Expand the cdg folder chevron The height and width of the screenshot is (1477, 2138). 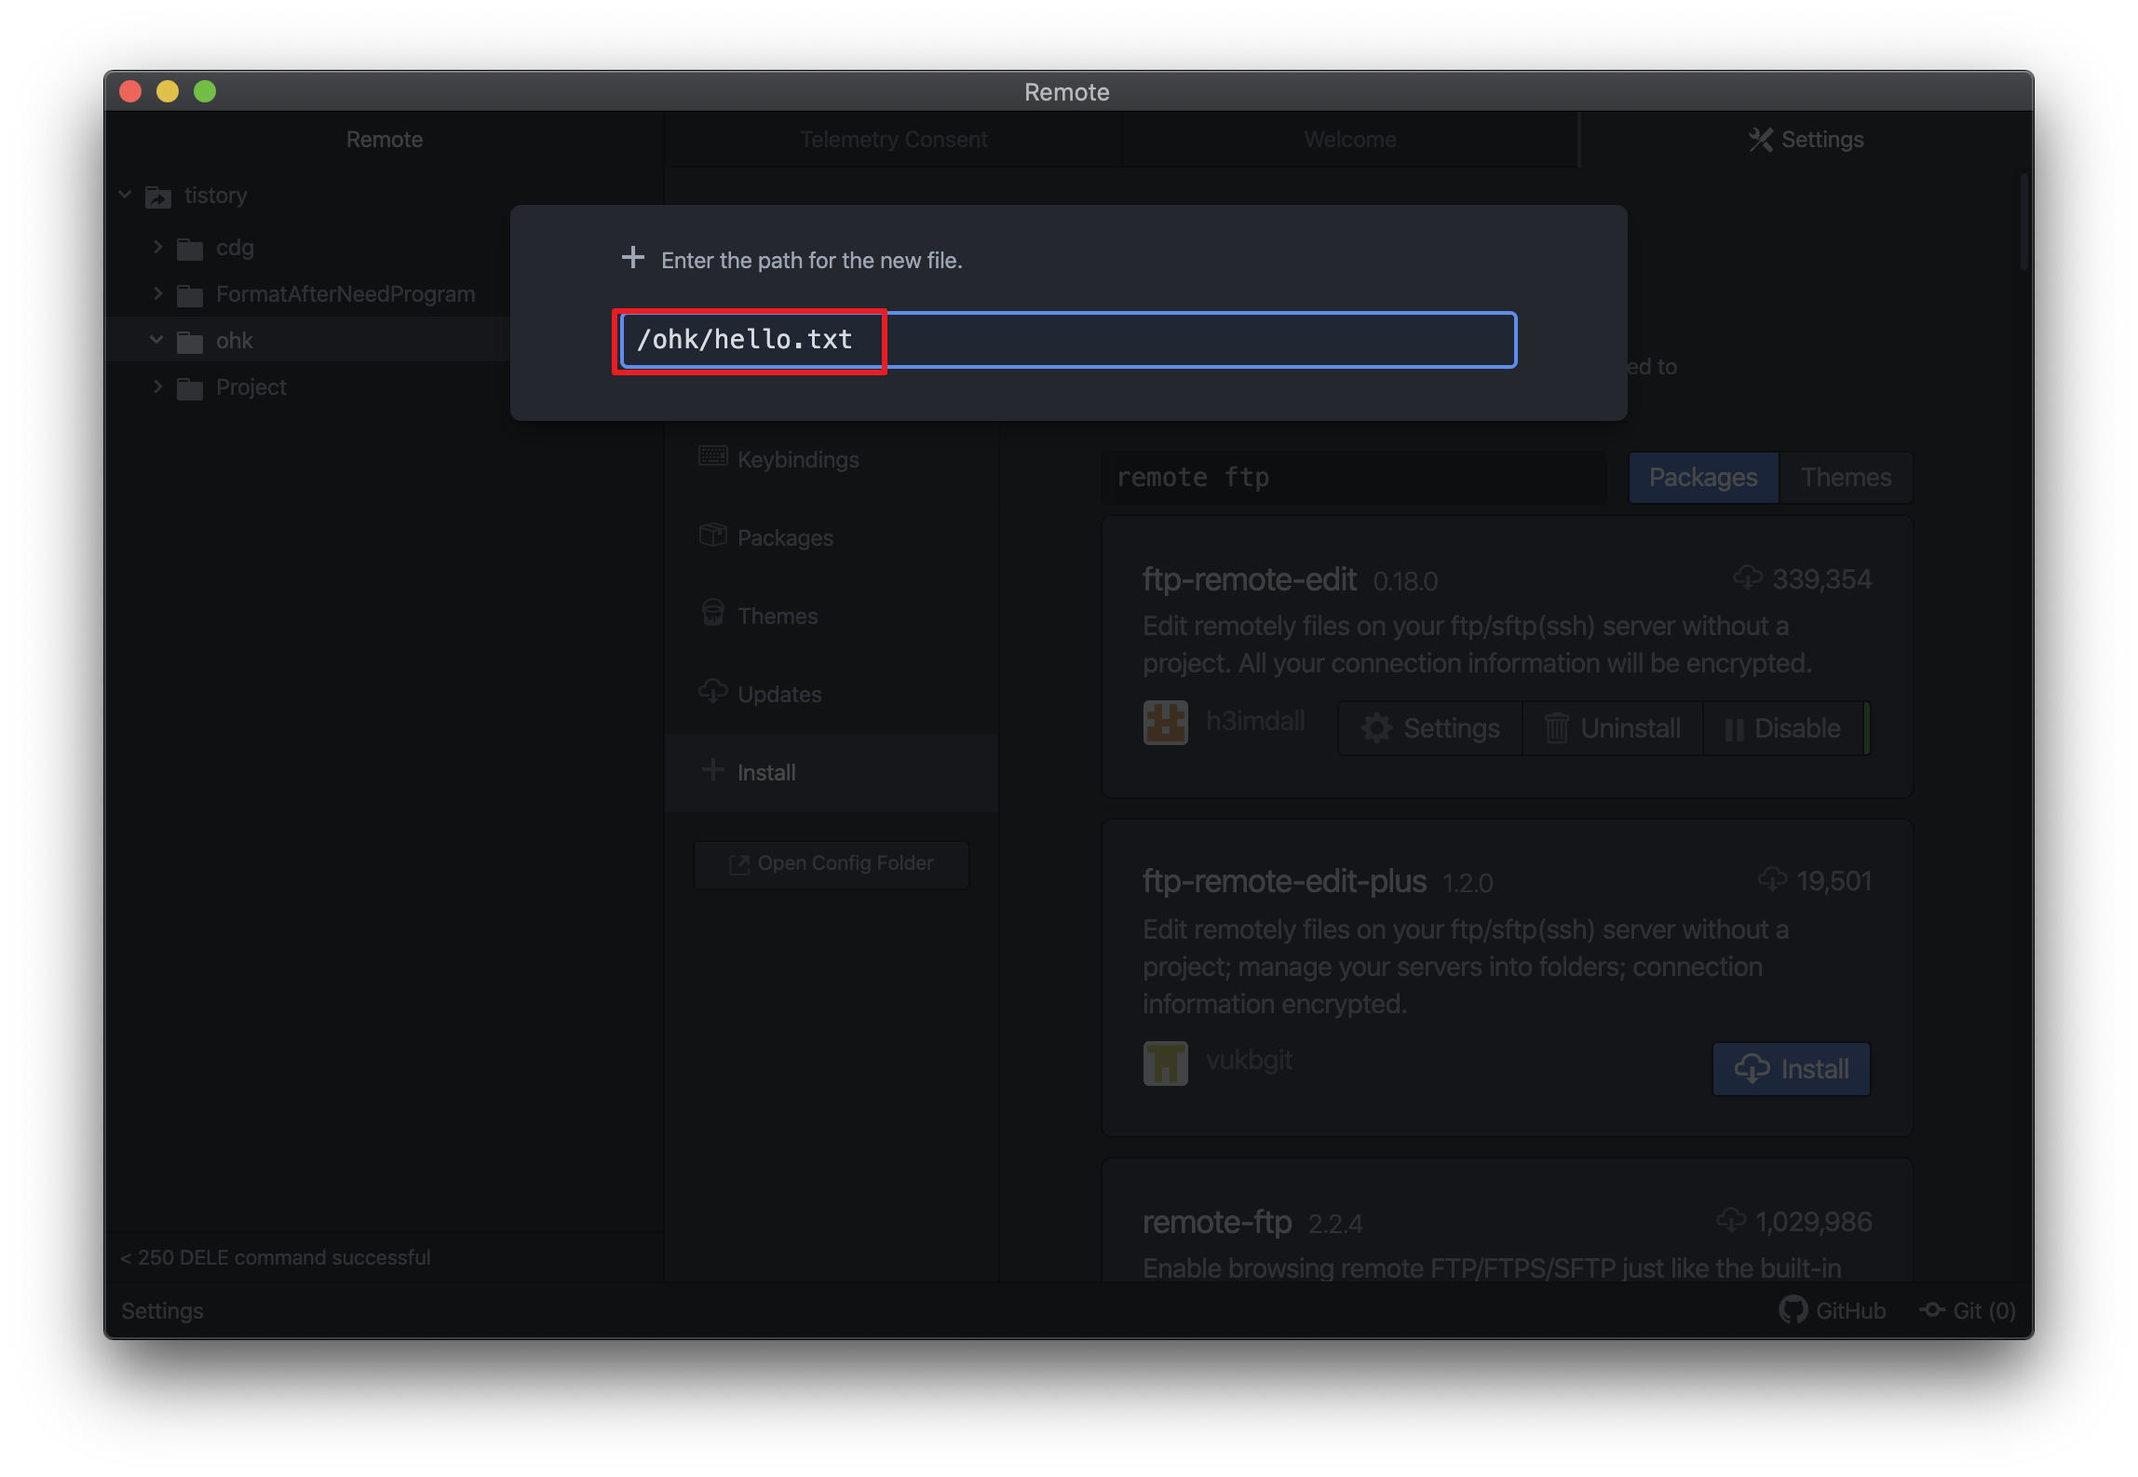tap(157, 247)
